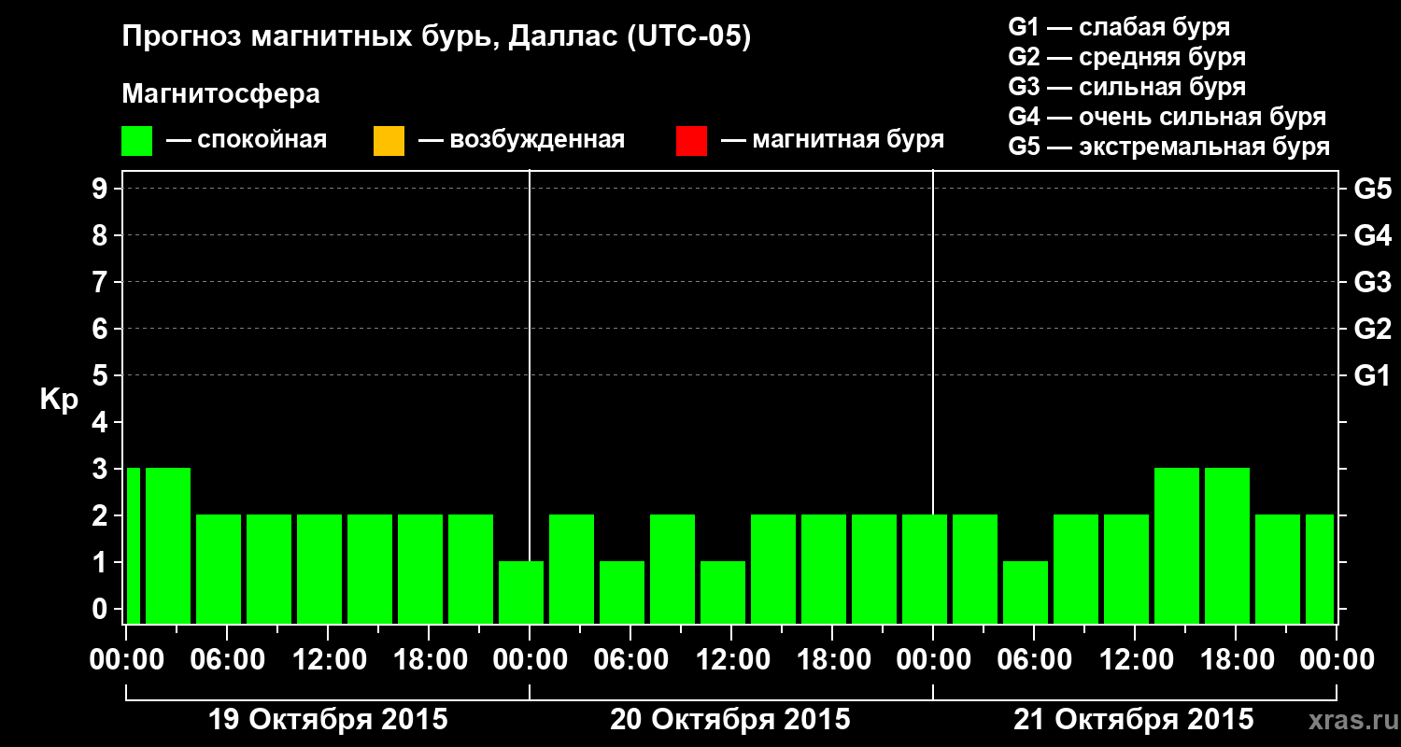The height and width of the screenshot is (747, 1401).
Task: Click the narrow first Kp 3 bar at 00:00 on 19 October
Action: tap(134, 545)
